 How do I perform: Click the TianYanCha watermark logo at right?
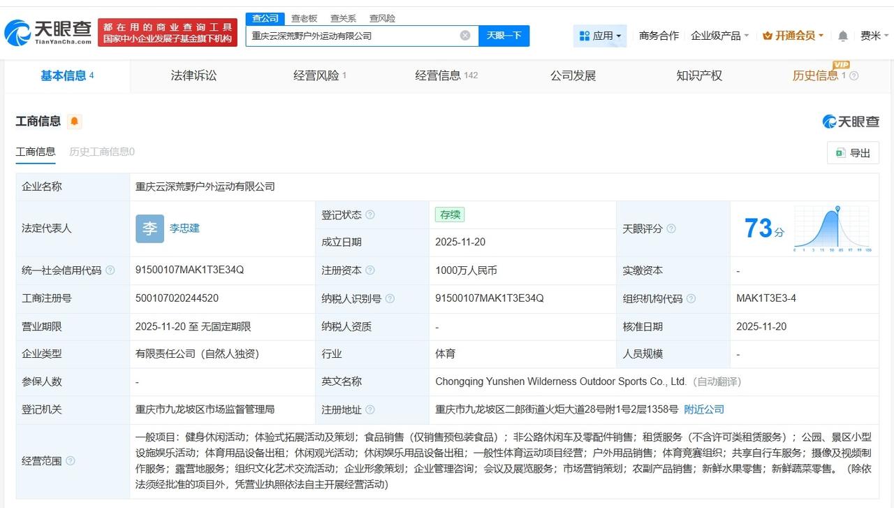click(x=851, y=122)
